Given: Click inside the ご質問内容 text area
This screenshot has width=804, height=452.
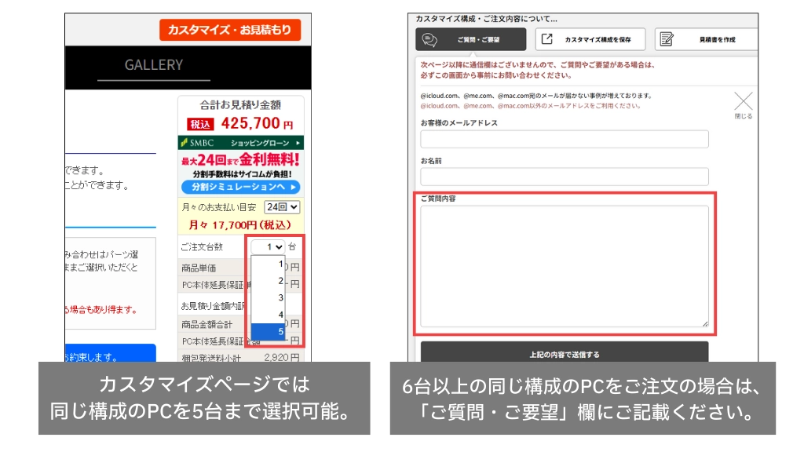Looking at the screenshot, I should (564, 265).
